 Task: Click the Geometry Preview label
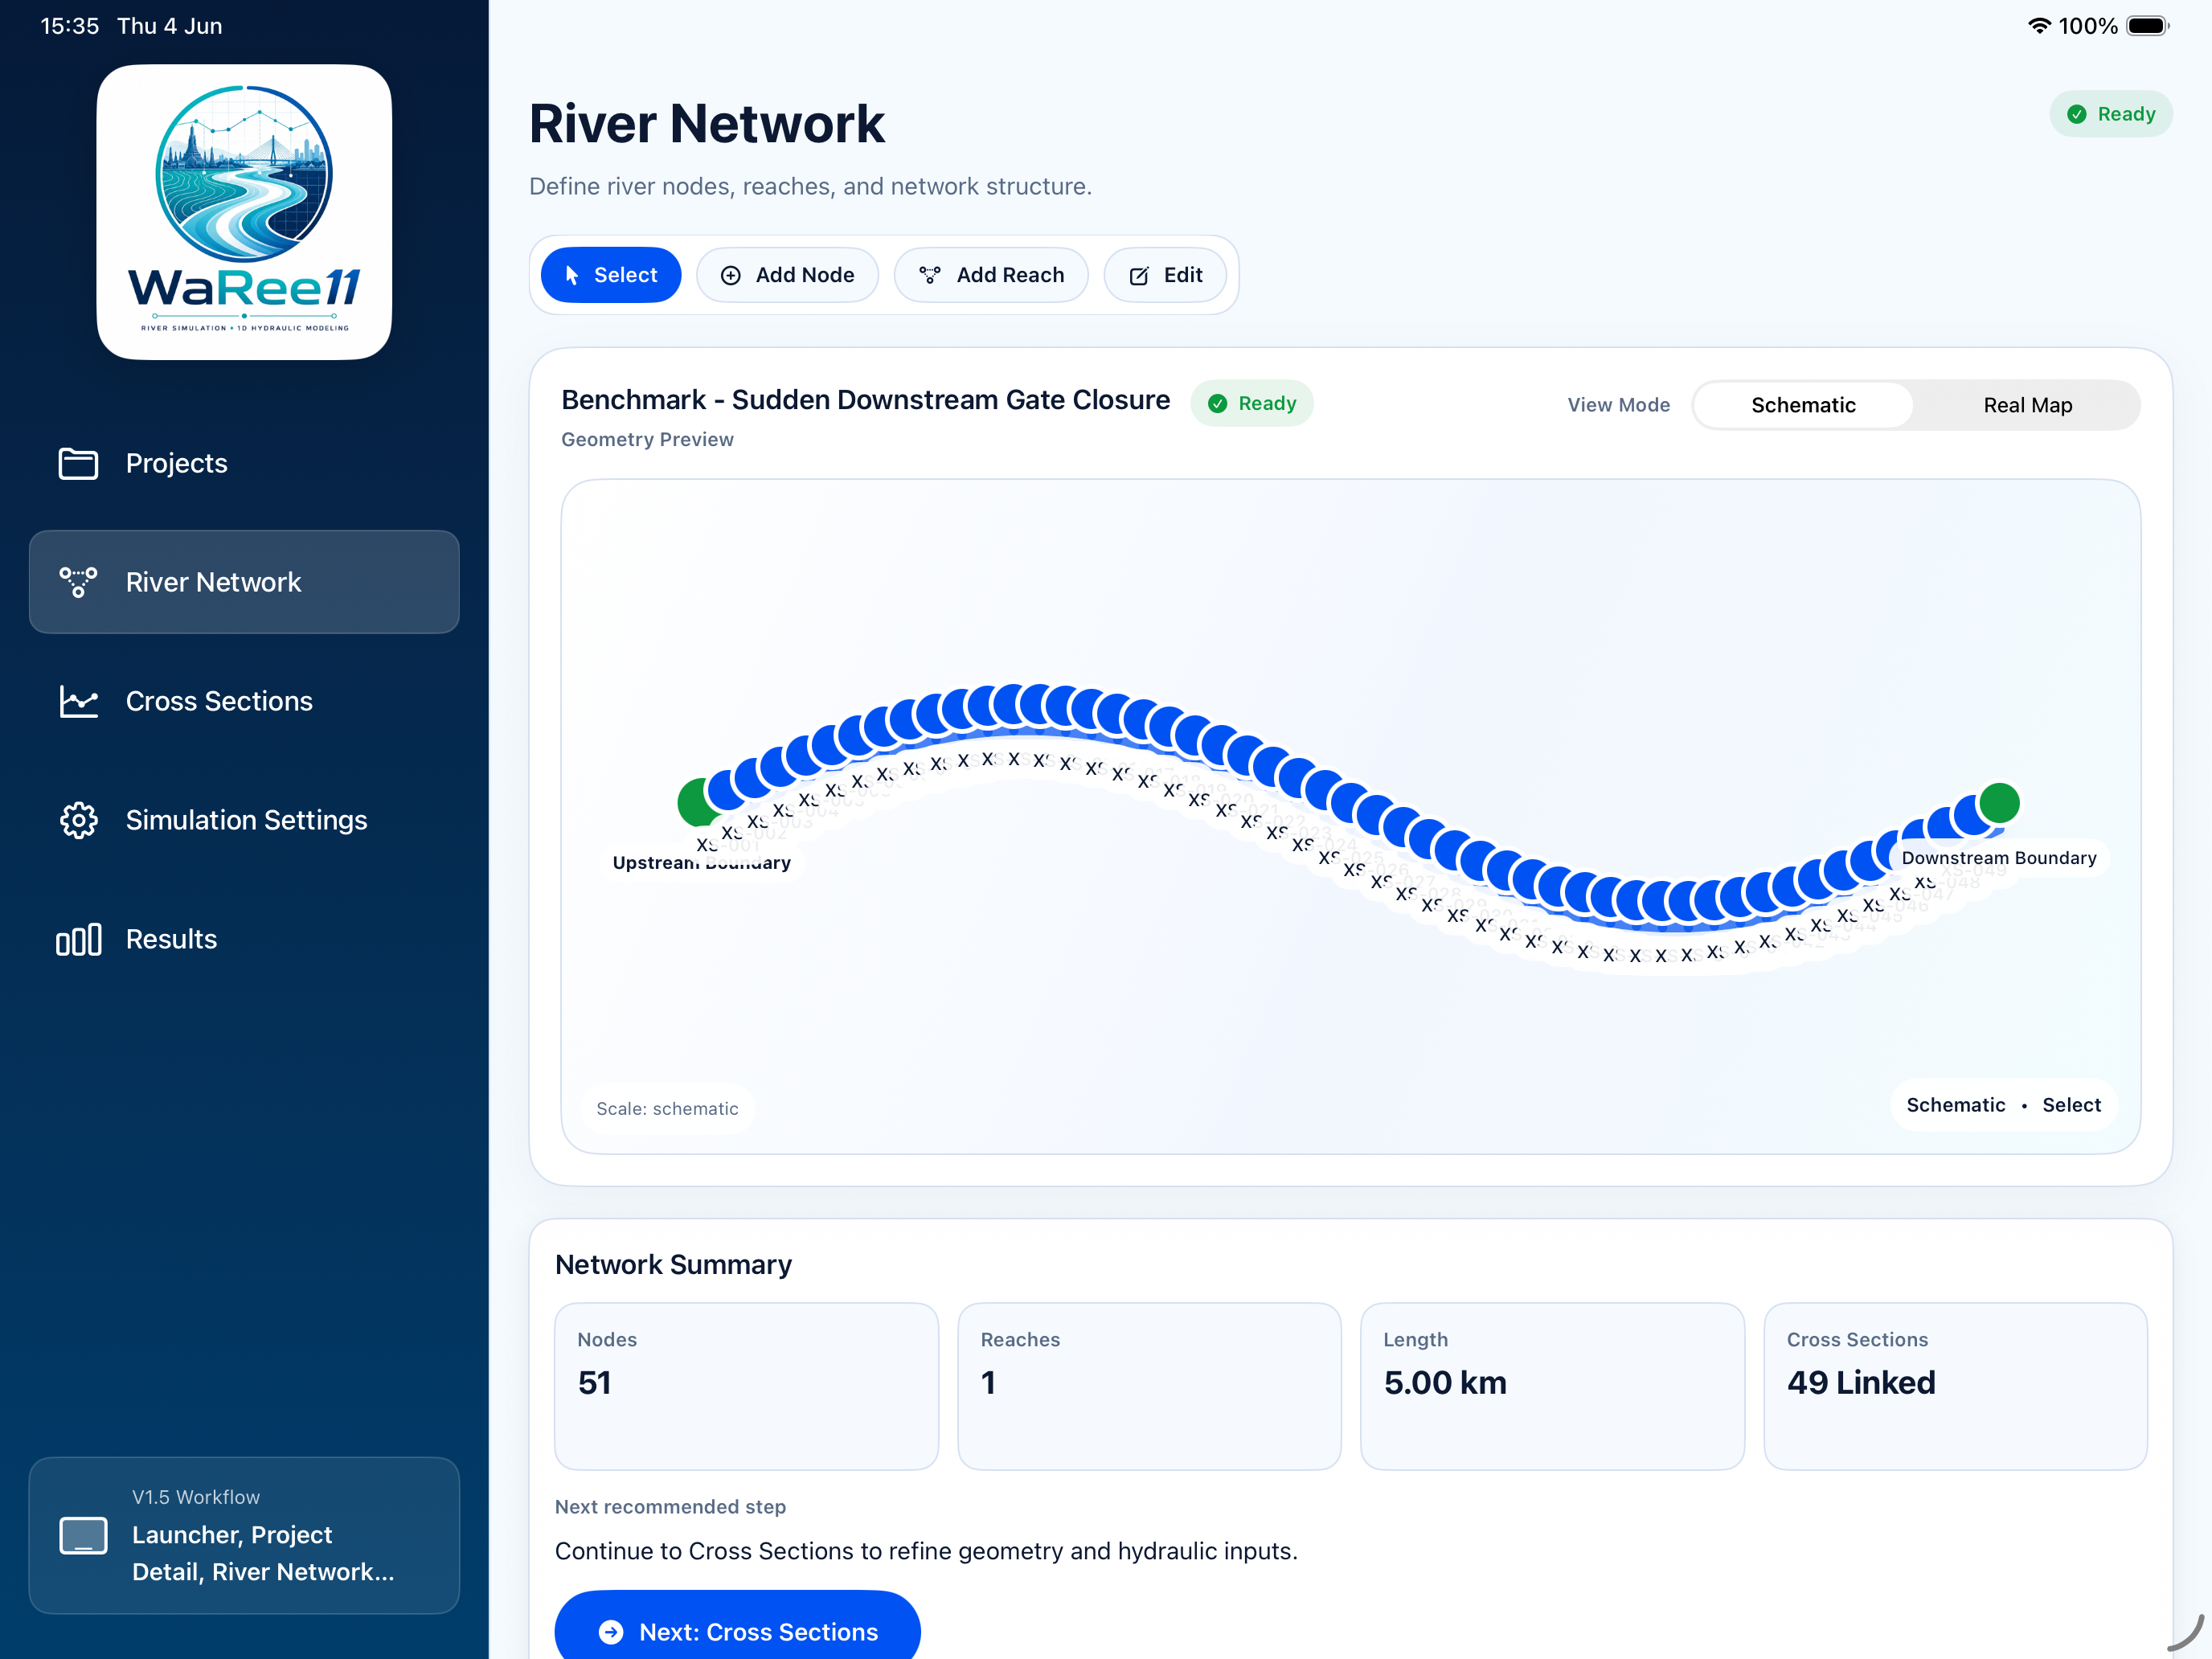(647, 439)
